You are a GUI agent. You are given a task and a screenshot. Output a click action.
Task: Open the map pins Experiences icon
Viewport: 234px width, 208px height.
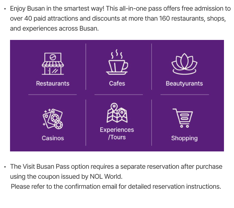[117, 113]
